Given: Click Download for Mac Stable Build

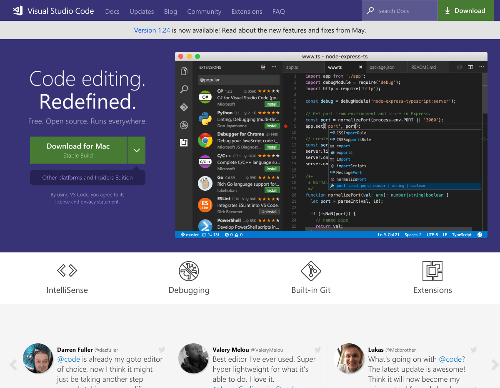Looking at the screenshot, I should pyautogui.click(x=78, y=150).
